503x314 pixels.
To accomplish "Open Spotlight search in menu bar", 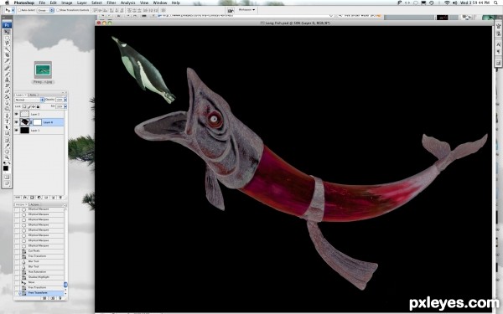I will coord(495,3).
